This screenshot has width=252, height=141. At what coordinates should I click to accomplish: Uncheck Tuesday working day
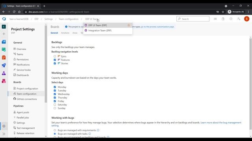point(55,90)
